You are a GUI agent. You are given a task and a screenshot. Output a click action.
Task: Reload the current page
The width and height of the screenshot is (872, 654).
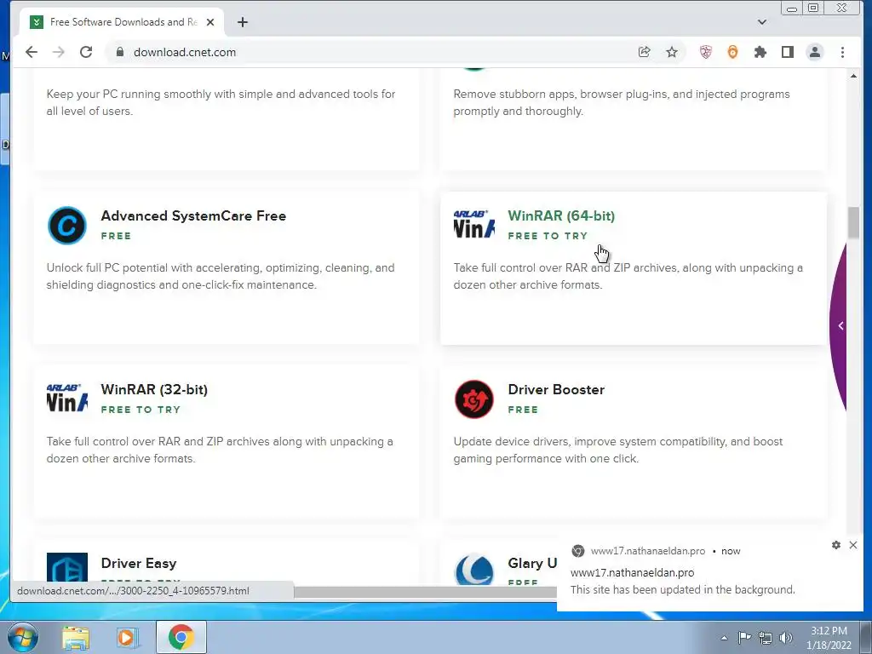[86, 52]
